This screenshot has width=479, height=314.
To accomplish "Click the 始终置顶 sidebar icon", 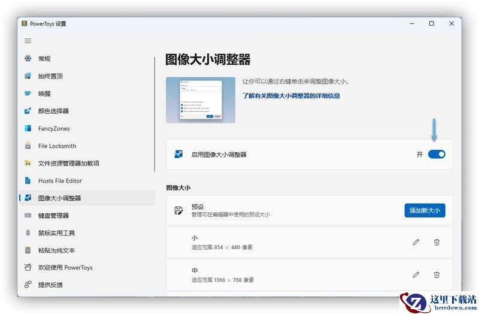I will coord(28,76).
